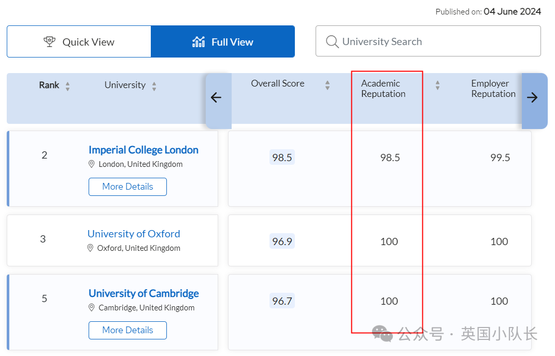Open the University of Cambridge link
Screen dimensions: 555x356
[144, 293]
